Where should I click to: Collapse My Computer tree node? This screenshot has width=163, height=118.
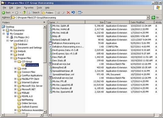[x=4, y=34]
